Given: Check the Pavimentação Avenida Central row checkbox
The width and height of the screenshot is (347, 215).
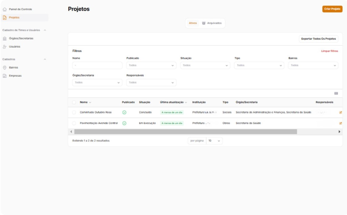Looking at the screenshot, I should click(x=74, y=123).
